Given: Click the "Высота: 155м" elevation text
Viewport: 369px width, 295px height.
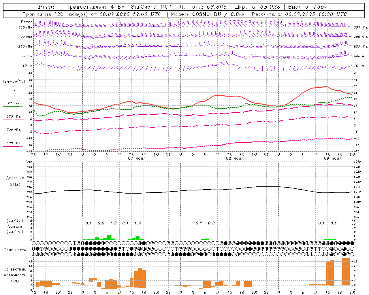Looking at the screenshot, I should [x=308, y=7].
